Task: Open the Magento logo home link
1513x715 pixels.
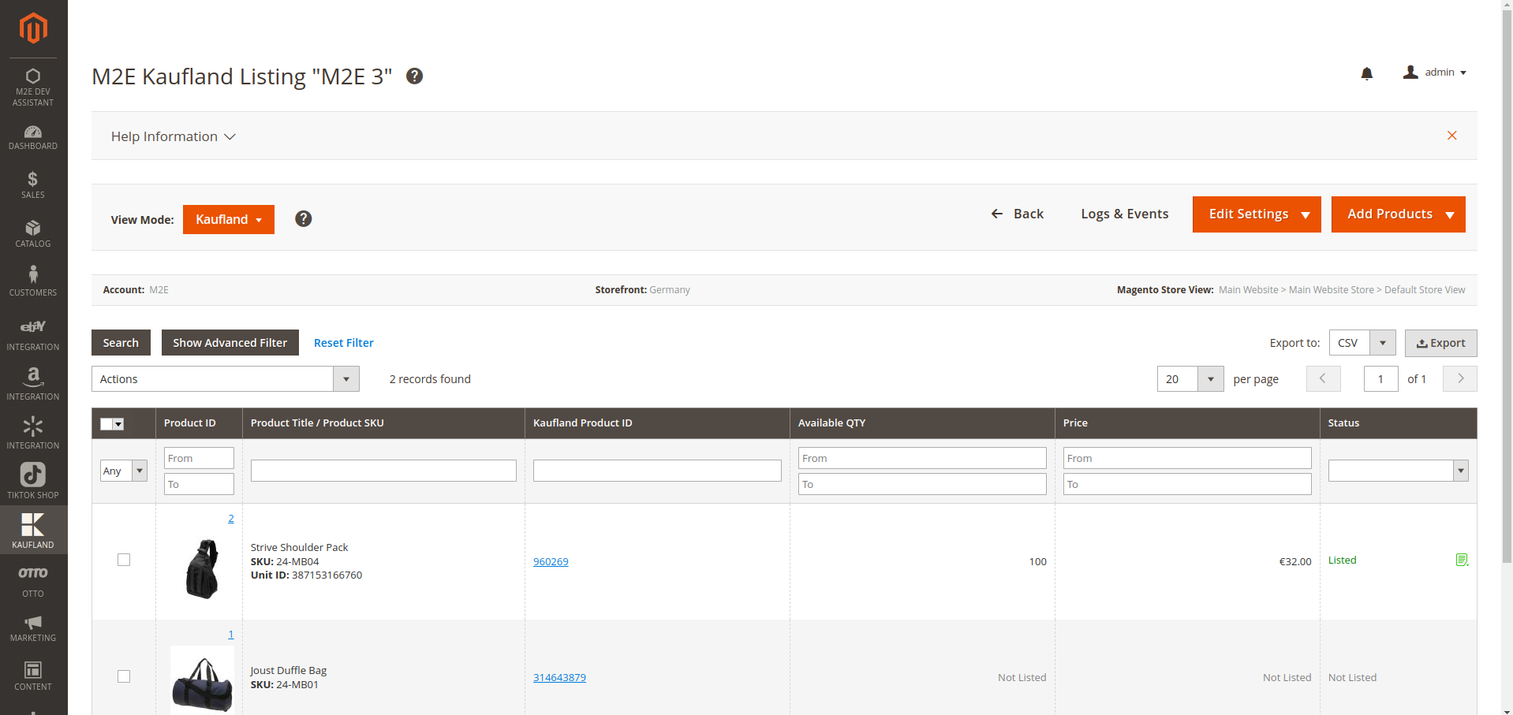Action: [33, 28]
